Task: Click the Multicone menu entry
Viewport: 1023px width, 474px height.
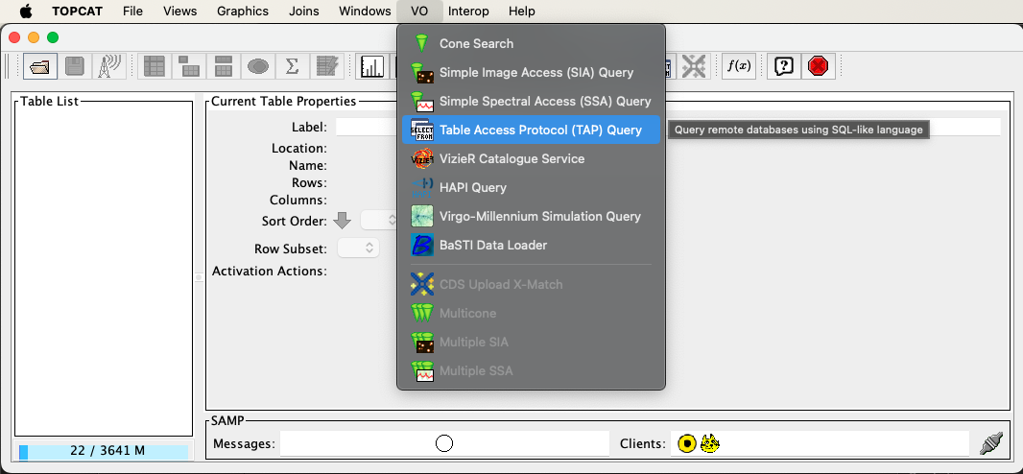Action: [x=531, y=313]
